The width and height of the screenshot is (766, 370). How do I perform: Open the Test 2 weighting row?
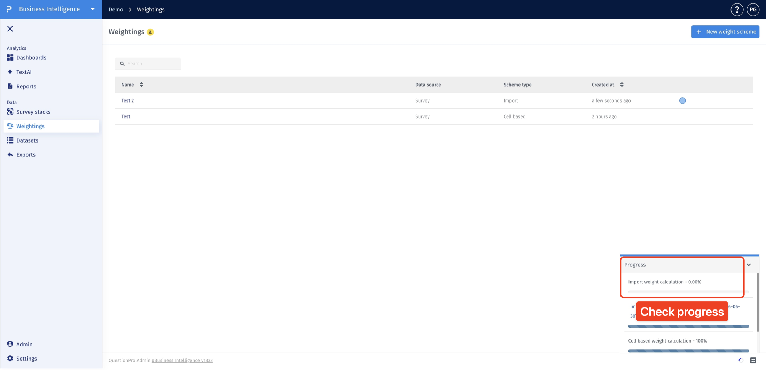pyautogui.click(x=434, y=100)
